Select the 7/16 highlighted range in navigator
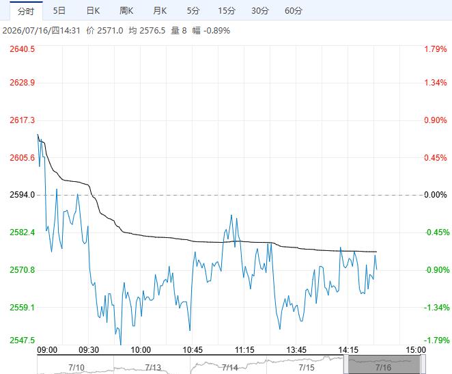The width and height of the screenshot is (452, 374). [384, 364]
